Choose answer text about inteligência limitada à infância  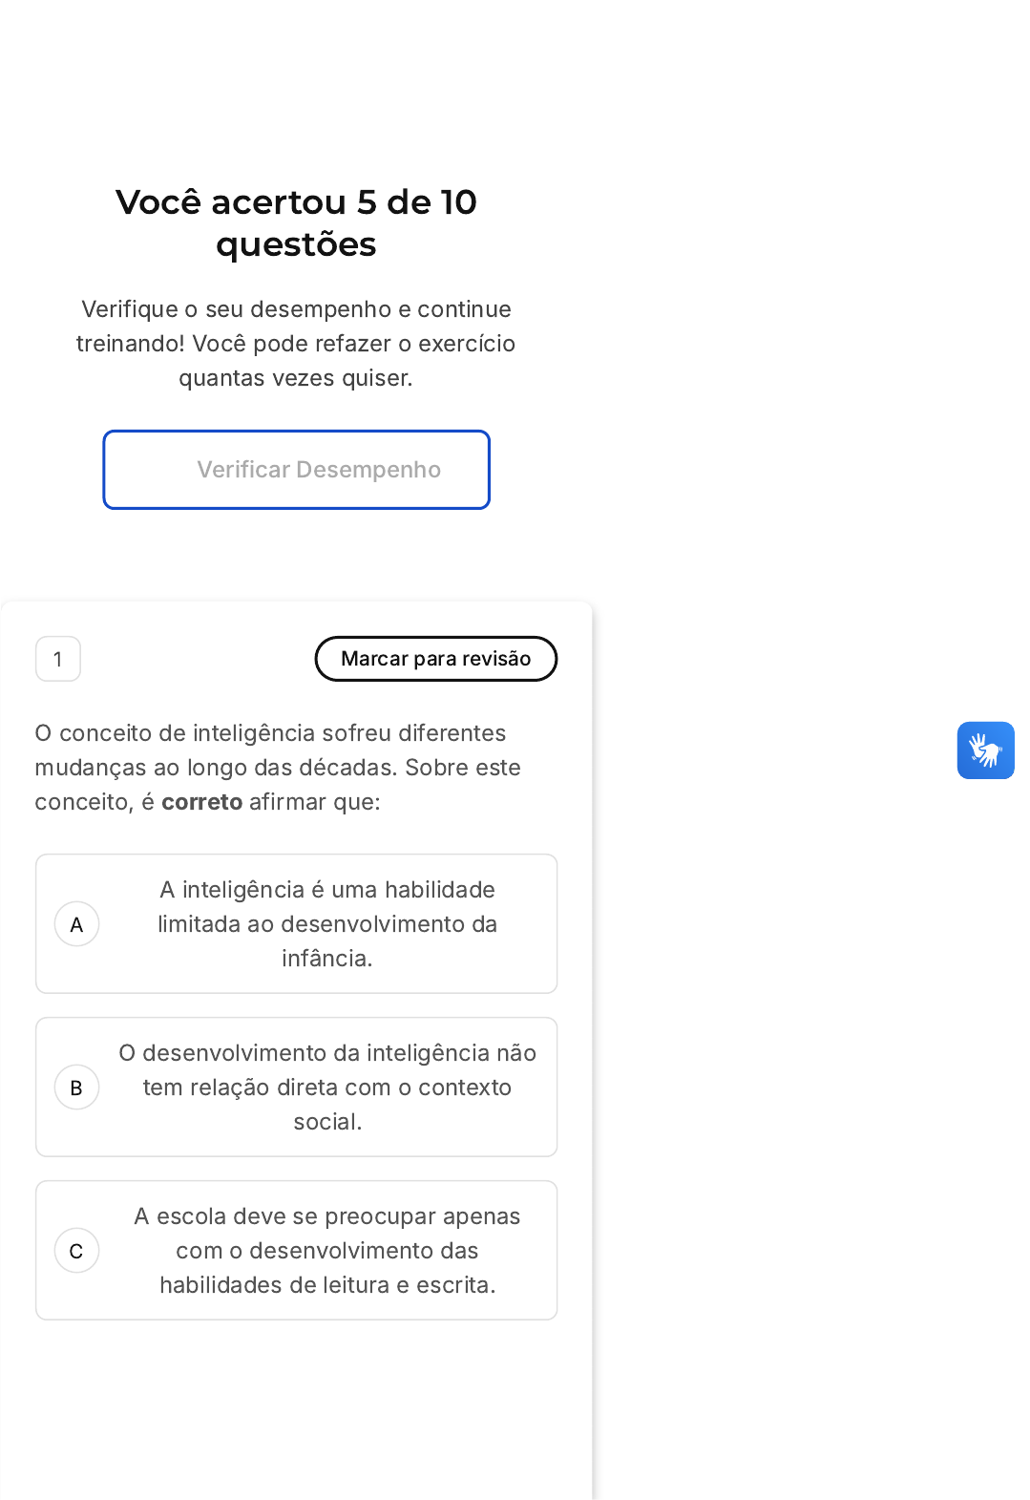coord(327,924)
